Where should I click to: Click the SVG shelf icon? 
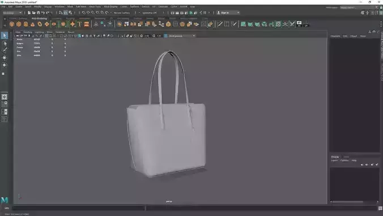pyautogui.click(x=87, y=24)
